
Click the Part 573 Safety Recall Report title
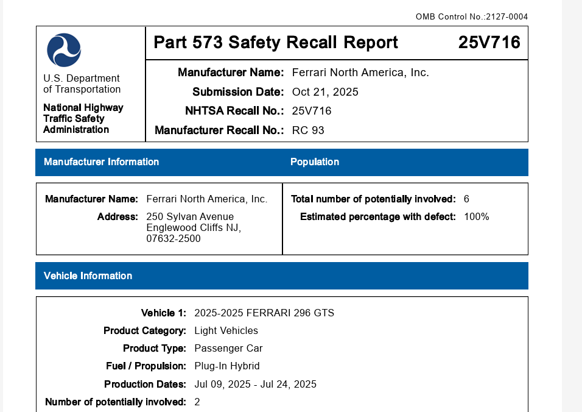[275, 43]
